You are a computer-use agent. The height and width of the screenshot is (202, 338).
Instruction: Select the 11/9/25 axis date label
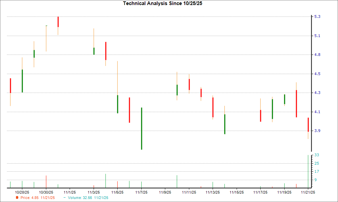click(x=165, y=191)
